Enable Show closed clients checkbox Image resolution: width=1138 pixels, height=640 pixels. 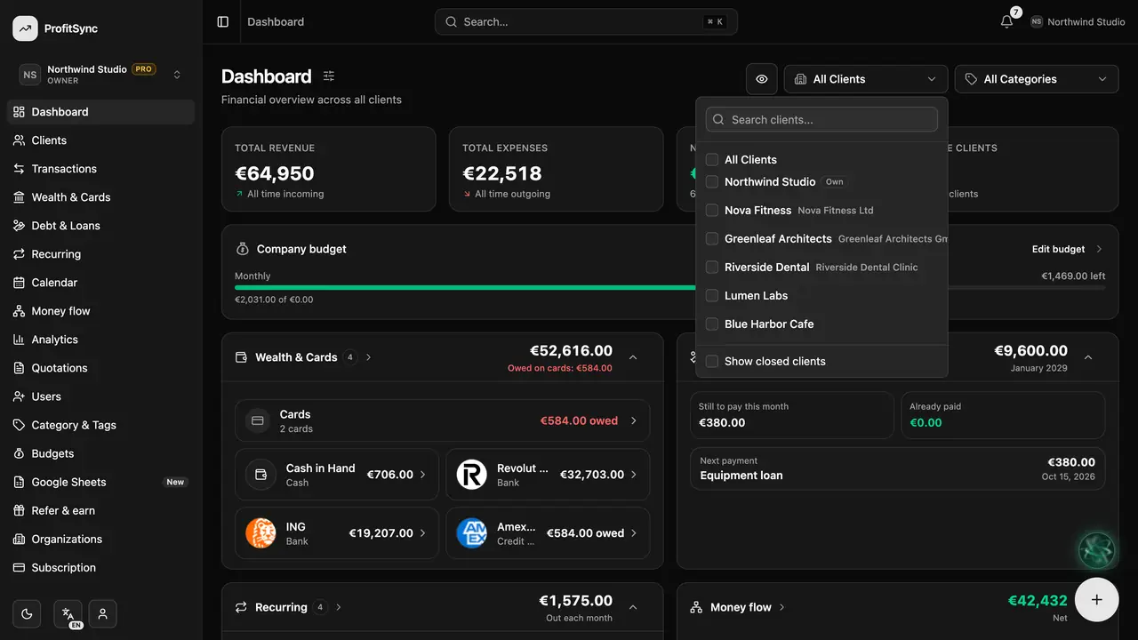[712, 362]
